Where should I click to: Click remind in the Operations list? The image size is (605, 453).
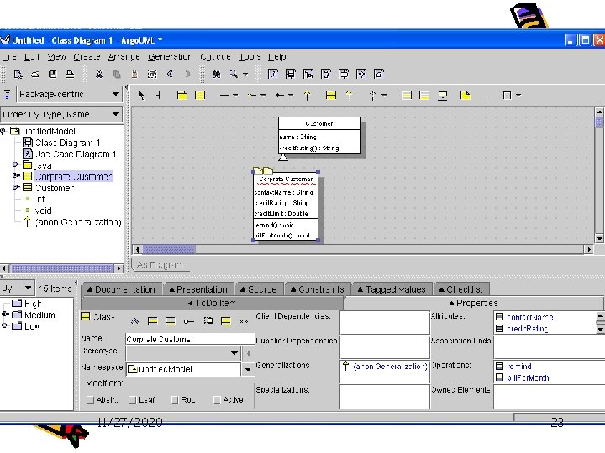click(x=519, y=367)
